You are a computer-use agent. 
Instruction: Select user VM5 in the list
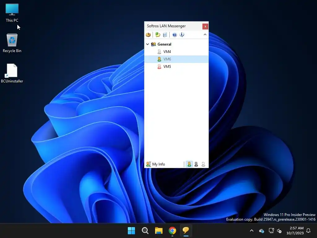pyautogui.click(x=176, y=66)
